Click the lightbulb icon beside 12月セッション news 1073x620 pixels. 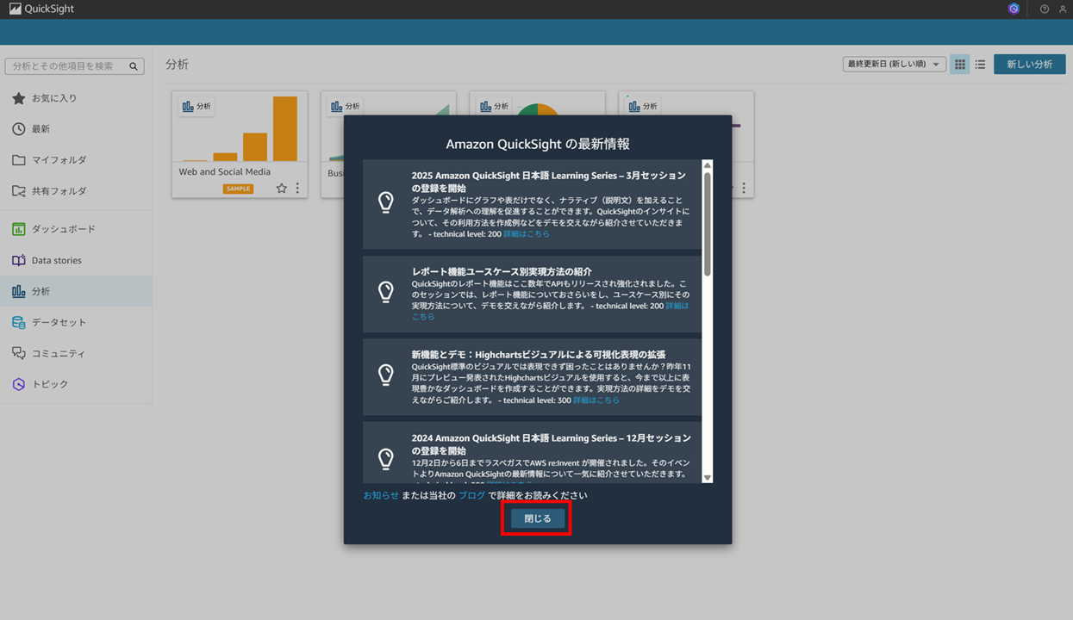tap(386, 458)
